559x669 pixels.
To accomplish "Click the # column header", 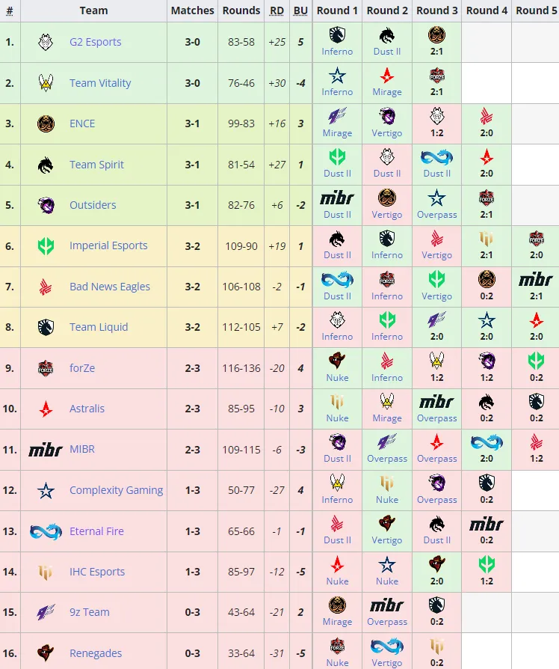I will (10, 11).
